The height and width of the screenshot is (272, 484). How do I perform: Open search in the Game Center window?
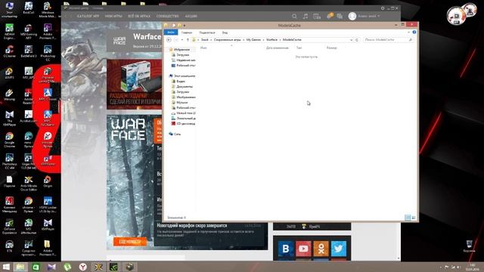coord(294,16)
